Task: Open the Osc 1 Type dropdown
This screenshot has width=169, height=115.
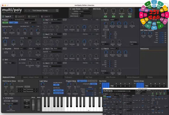Action: pyautogui.click(x=58, y=20)
